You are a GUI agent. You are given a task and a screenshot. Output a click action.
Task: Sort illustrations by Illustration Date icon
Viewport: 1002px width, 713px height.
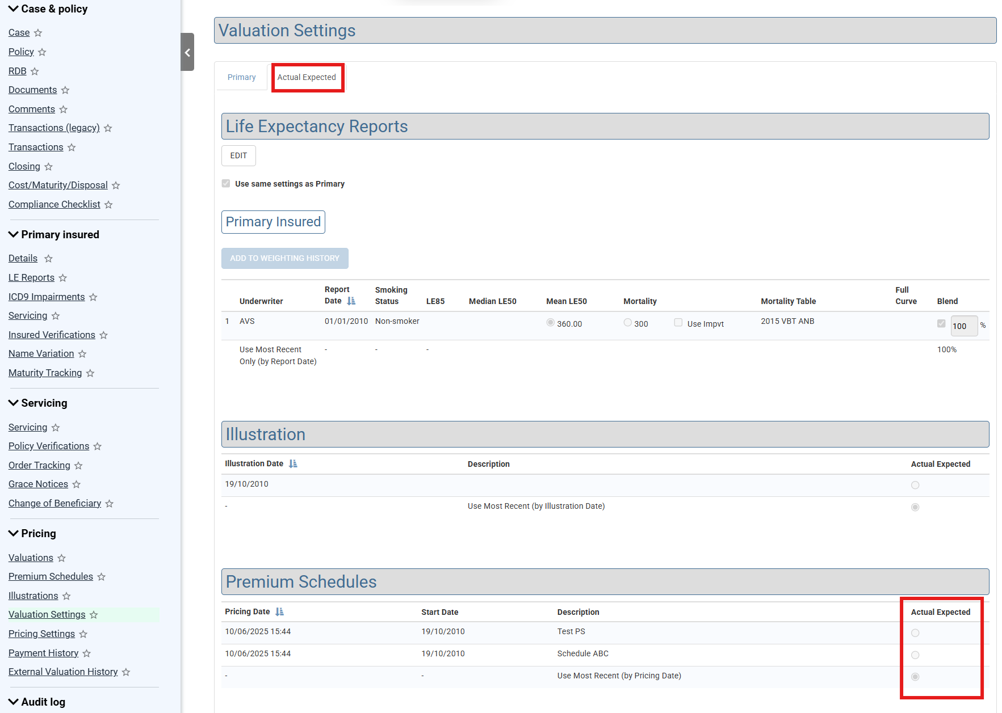293,464
